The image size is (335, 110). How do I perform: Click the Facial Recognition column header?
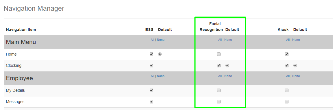[x=211, y=27]
